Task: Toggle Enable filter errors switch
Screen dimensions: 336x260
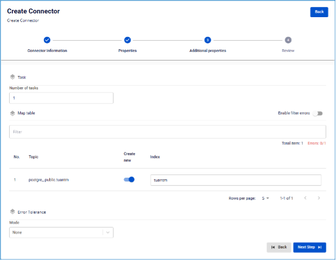Action: click(x=318, y=113)
